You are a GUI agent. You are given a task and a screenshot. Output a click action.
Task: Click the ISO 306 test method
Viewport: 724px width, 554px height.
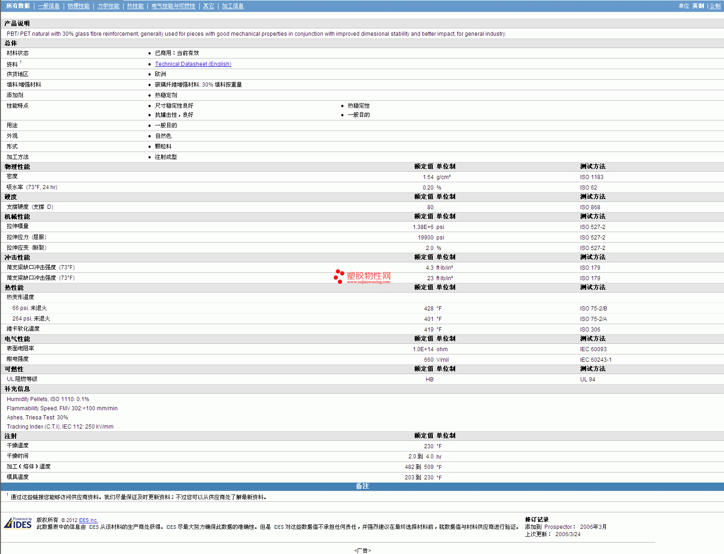[x=590, y=330]
